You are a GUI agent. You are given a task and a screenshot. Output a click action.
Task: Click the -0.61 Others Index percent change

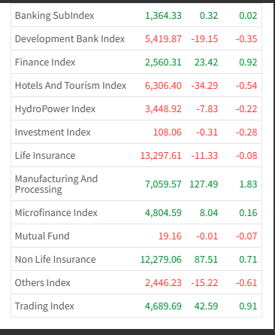(x=246, y=283)
